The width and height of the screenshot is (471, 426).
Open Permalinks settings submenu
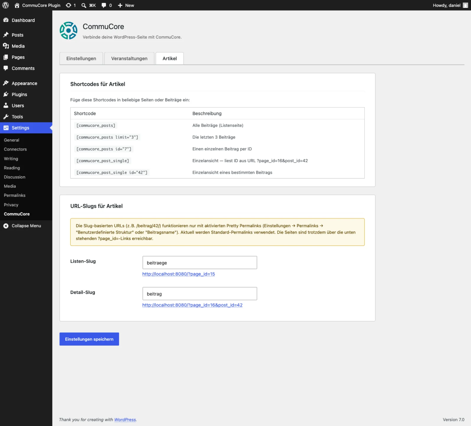(14, 195)
